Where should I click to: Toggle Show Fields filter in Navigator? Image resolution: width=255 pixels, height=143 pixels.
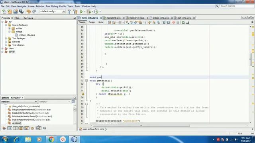[10, 128]
